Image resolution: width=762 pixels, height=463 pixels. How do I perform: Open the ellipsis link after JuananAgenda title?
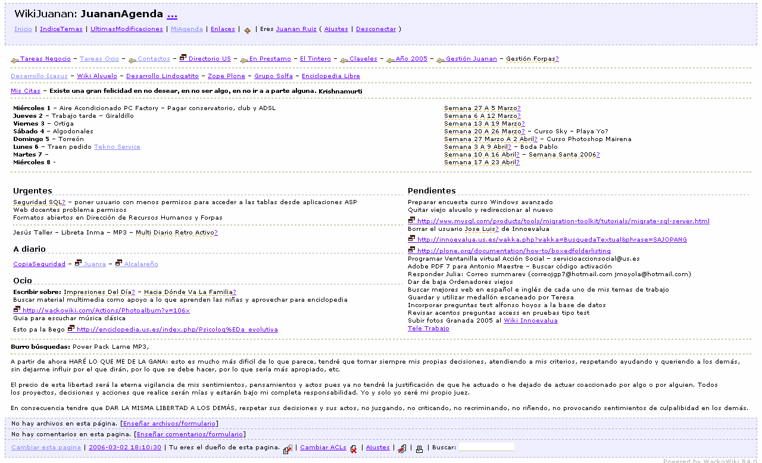tap(172, 14)
